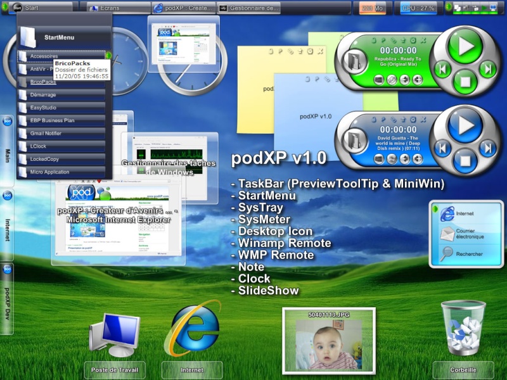
Task: Click the StartMenu header folder
Action: point(64,37)
